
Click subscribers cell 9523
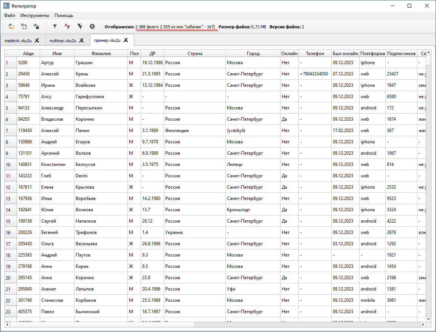[401, 198]
